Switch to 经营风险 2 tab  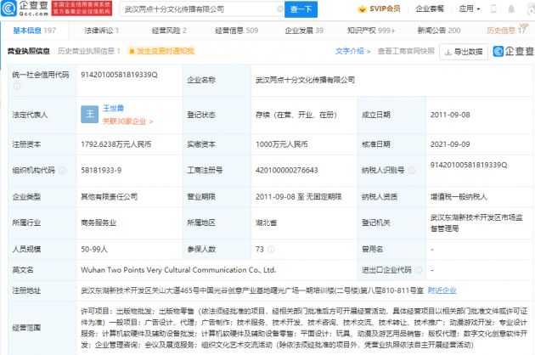[169, 31]
